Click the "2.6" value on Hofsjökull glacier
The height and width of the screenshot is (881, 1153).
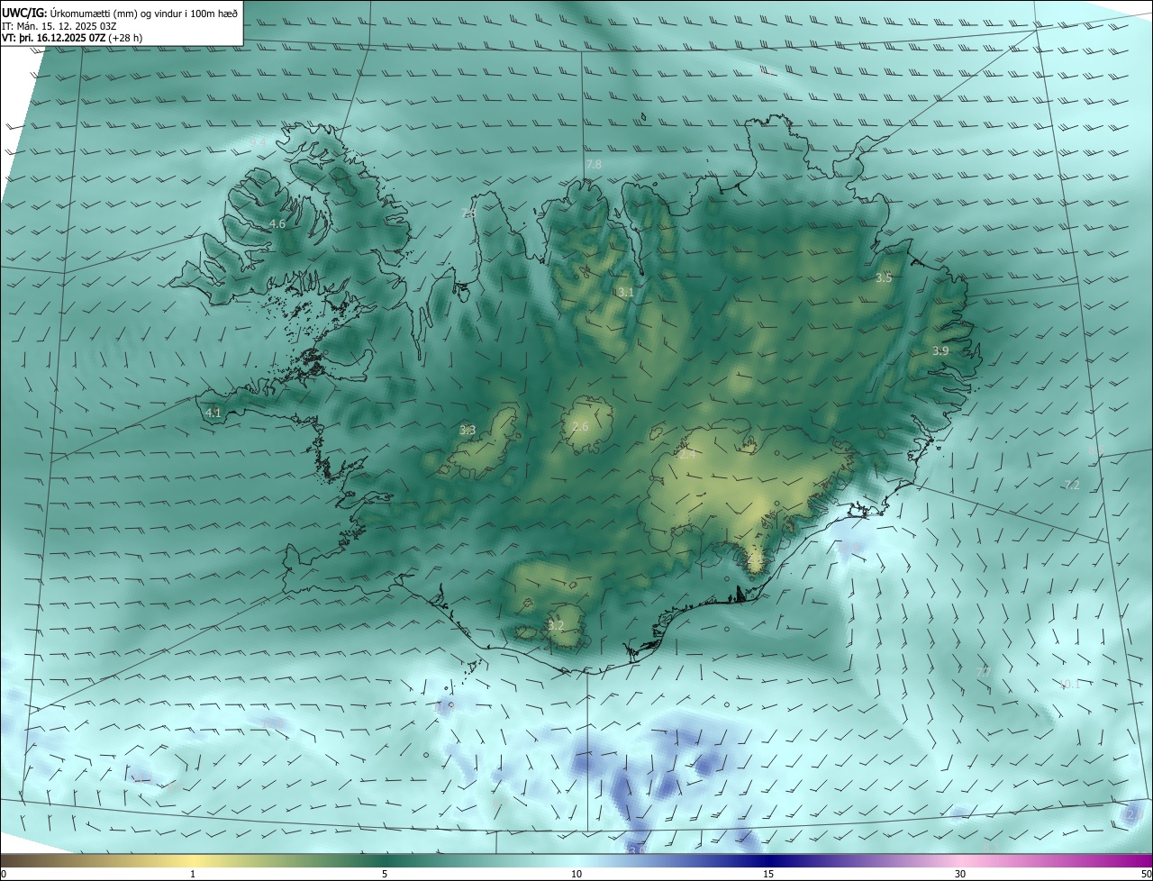coord(580,427)
